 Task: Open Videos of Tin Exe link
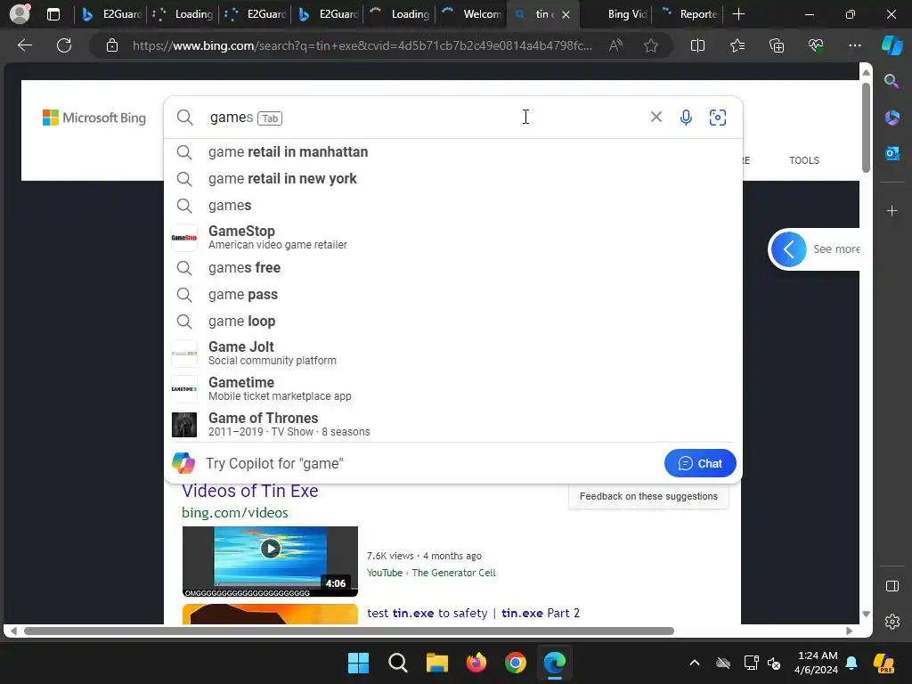pyautogui.click(x=249, y=491)
